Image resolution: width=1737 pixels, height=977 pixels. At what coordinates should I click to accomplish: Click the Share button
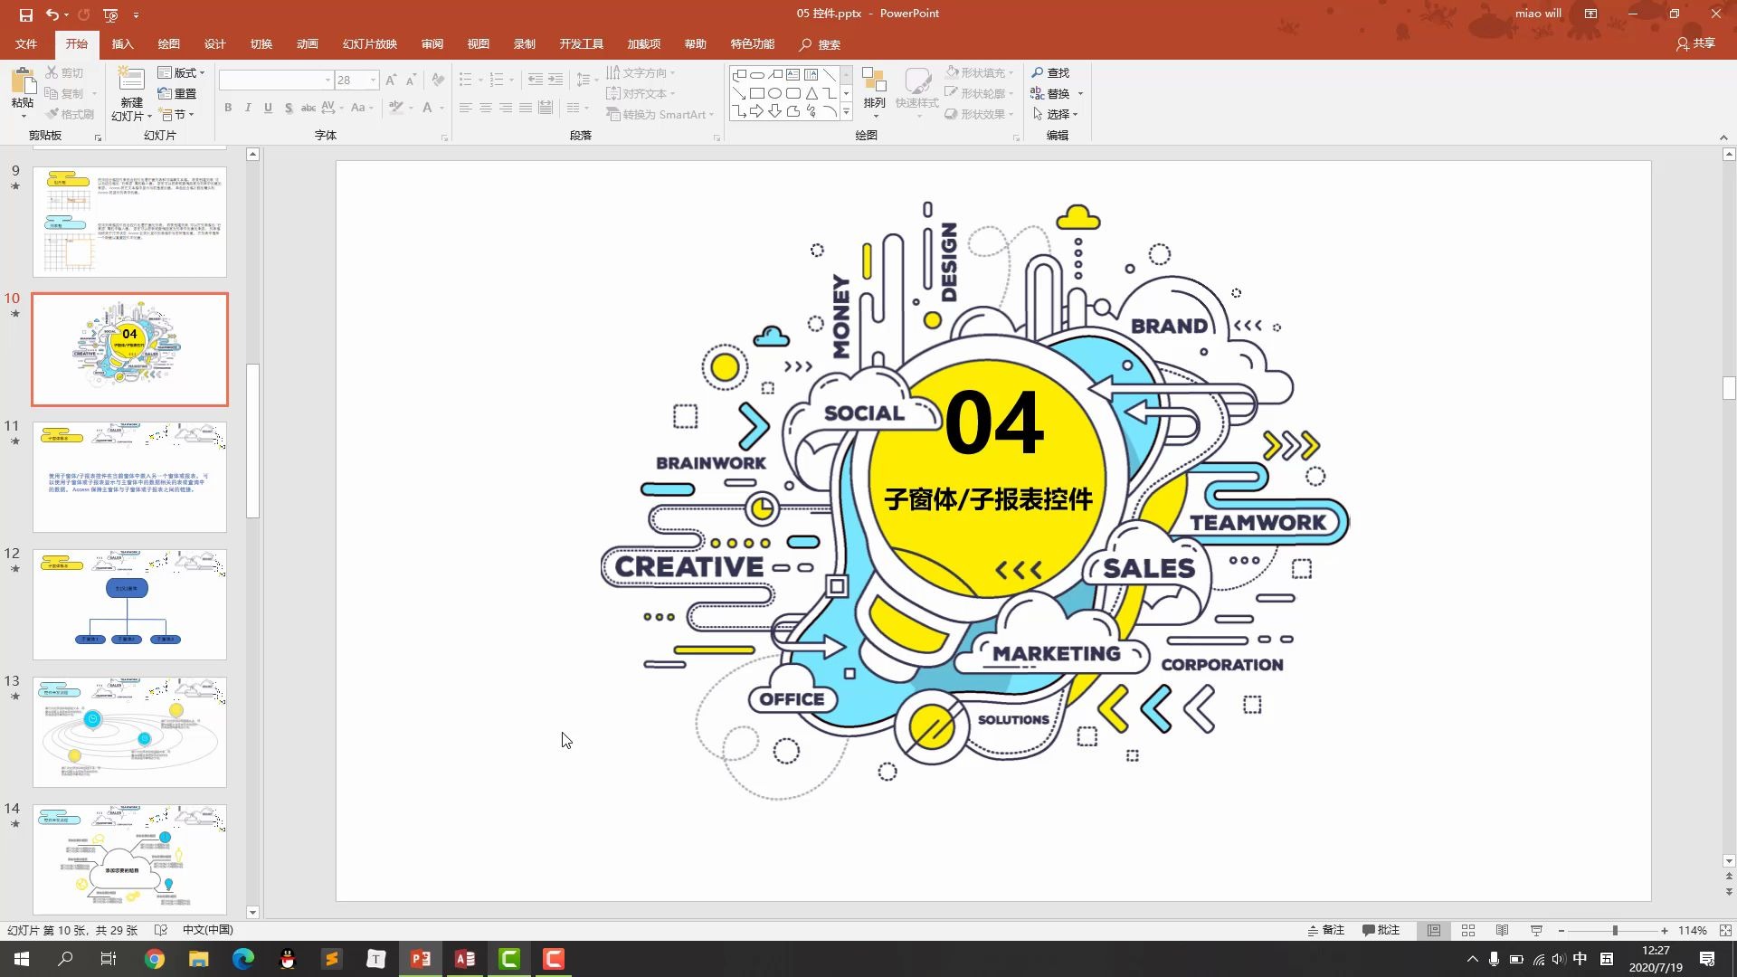(x=1695, y=43)
